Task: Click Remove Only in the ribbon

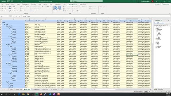Action: pos(13,9)
